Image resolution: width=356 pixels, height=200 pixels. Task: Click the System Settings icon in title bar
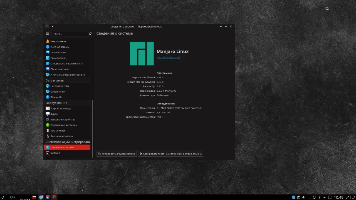point(47,26)
